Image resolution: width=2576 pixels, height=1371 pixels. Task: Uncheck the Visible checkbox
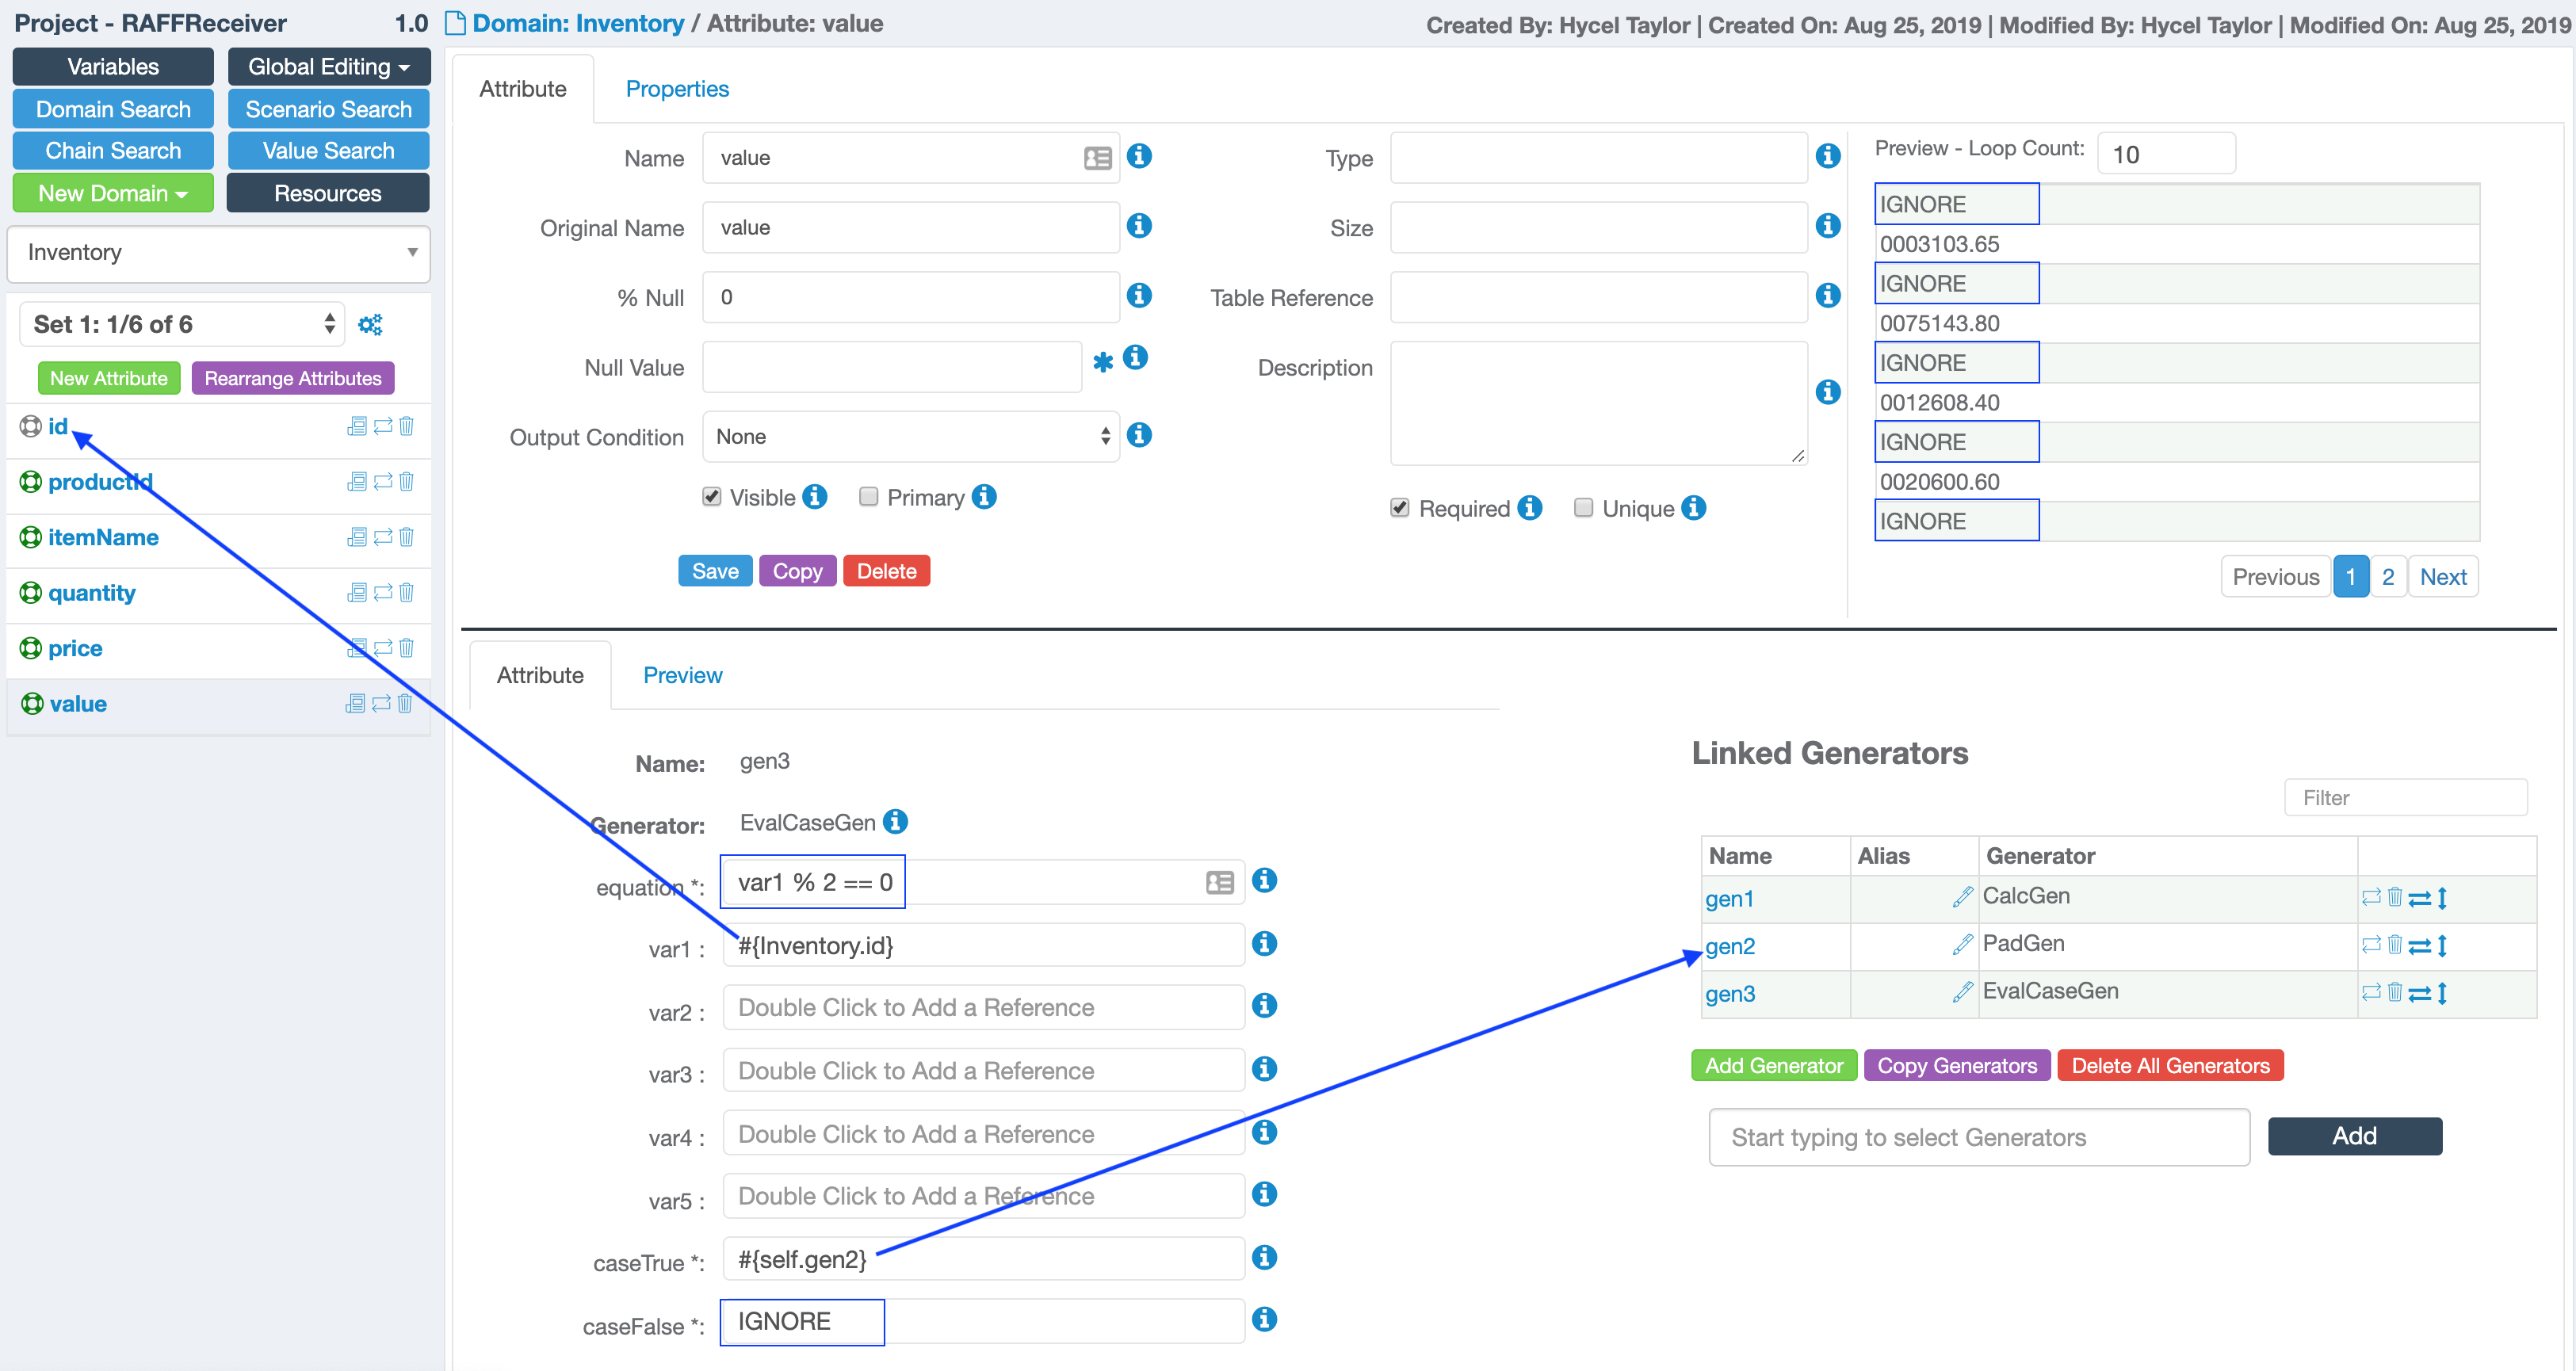(712, 497)
